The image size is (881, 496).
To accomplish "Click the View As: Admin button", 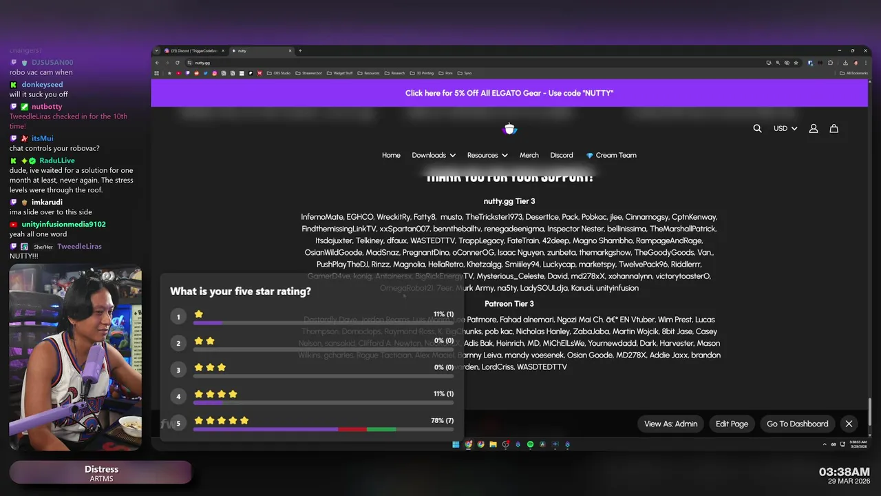I will (x=670, y=424).
